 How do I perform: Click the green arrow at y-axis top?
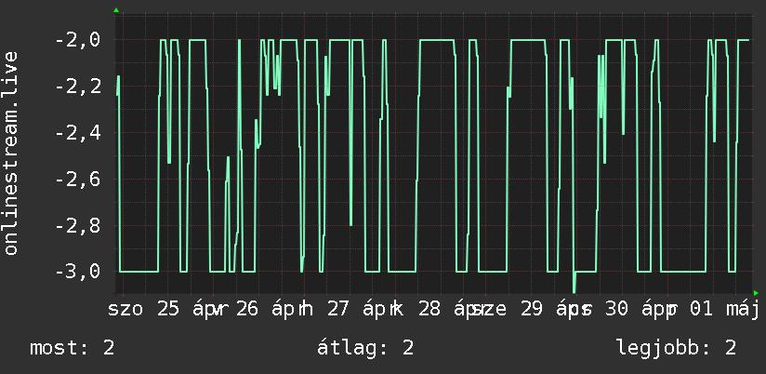click(x=116, y=10)
